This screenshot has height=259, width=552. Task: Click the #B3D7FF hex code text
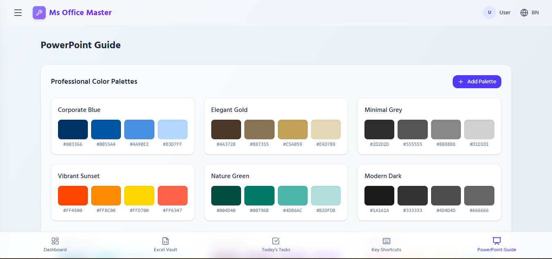coord(172,144)
